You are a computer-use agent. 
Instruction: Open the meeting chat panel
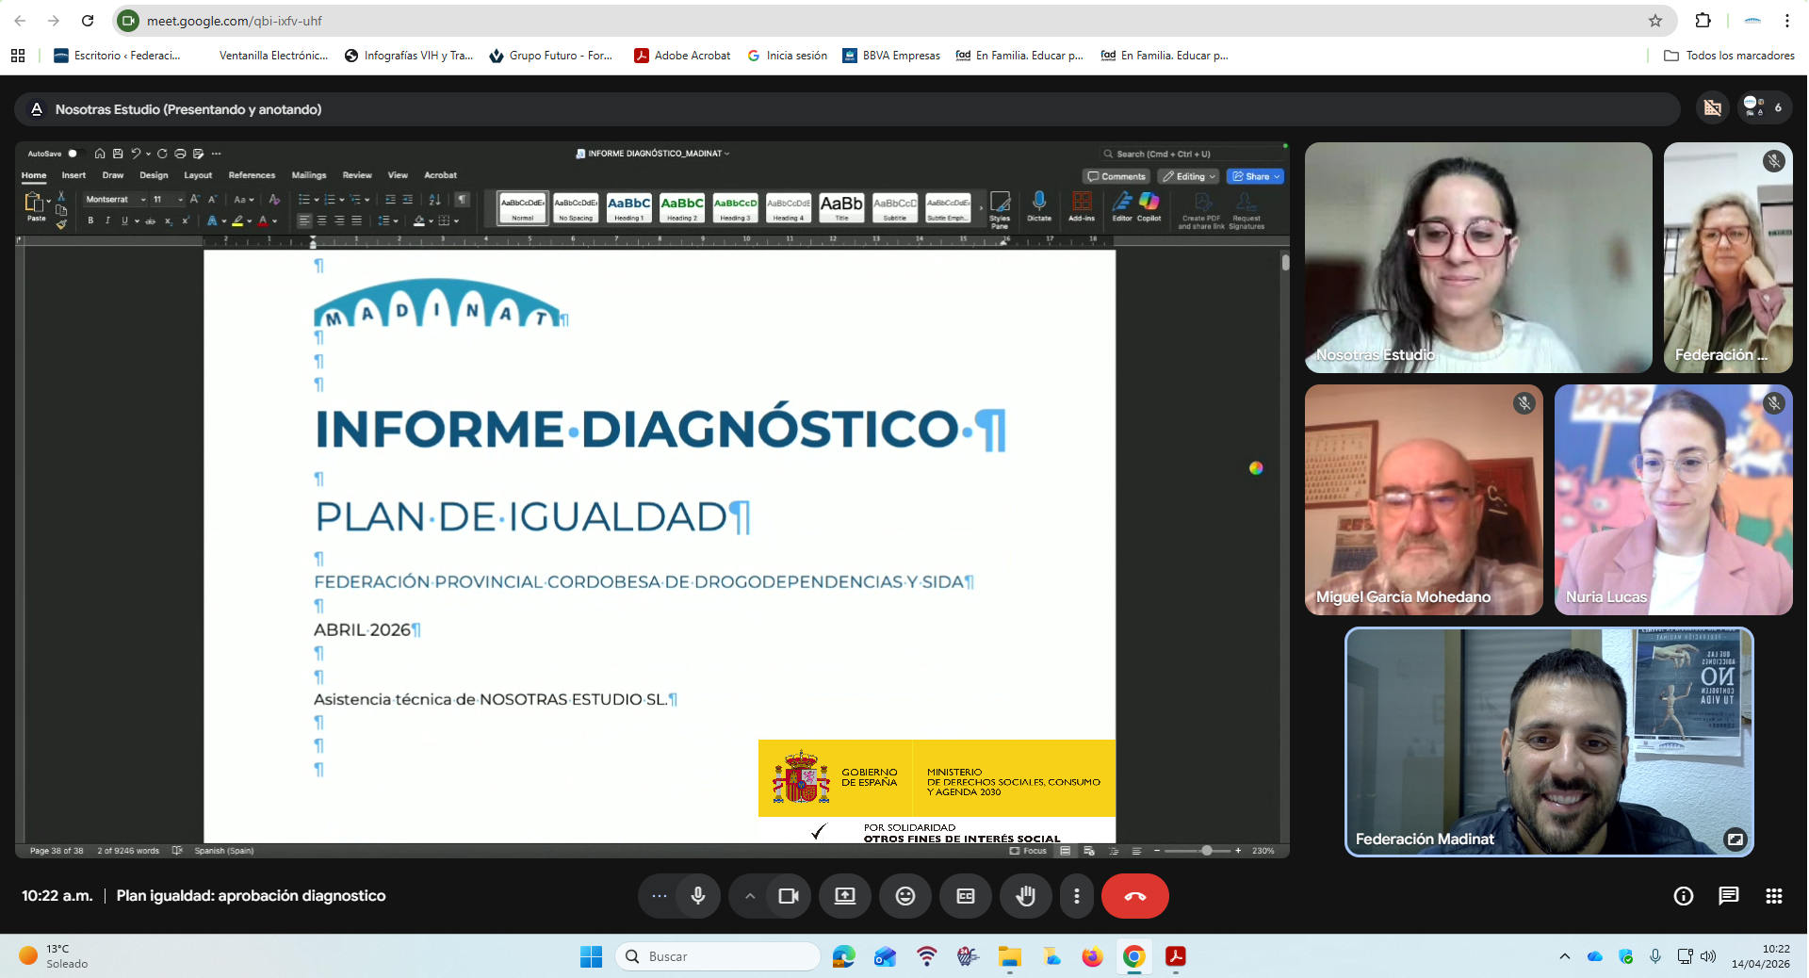(1728, 896)
